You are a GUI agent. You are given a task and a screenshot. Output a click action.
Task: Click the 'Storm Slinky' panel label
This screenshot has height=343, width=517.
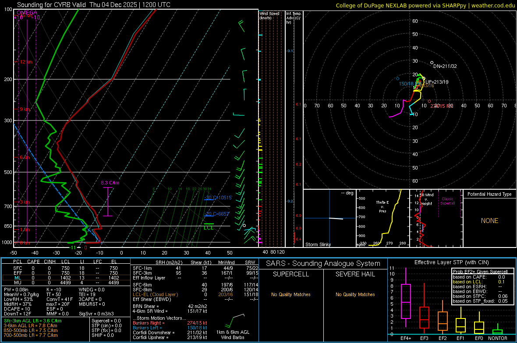coord(318,244)
